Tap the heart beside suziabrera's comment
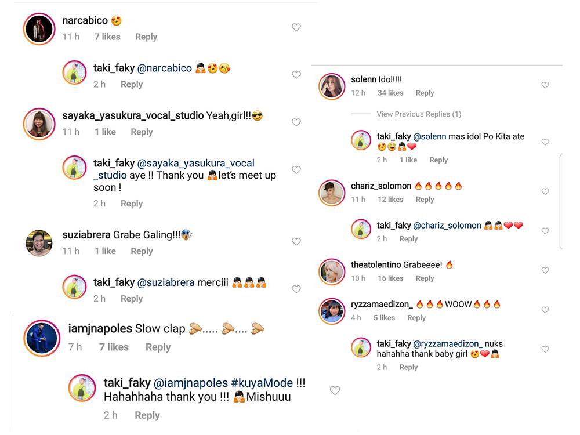 click(296, 241)
